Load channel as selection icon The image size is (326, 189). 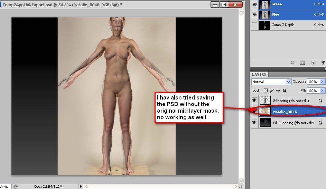[293, 63]
